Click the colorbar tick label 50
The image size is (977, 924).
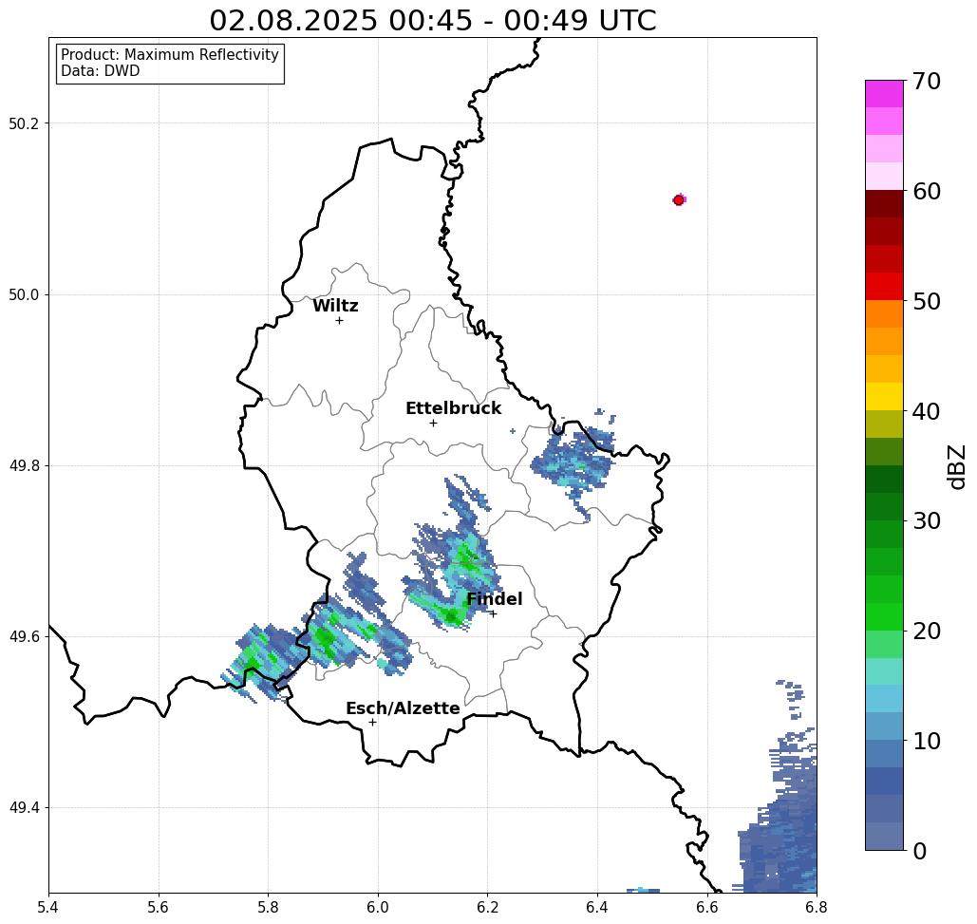pyautogui.click(x=927, y=301)
